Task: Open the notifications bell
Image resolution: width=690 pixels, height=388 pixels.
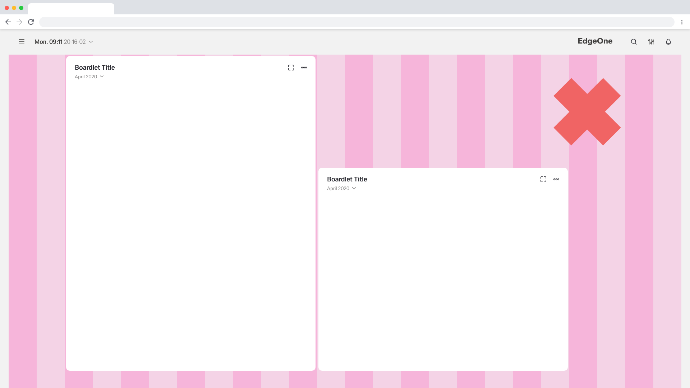Action: pyautogui.click(x=668, y=42)
